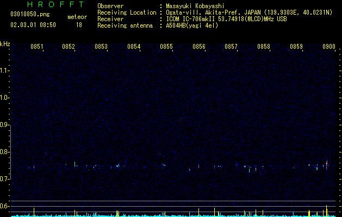The image size is (342, 217).
Task: Click the Receiver label
Action: point(110,19)
